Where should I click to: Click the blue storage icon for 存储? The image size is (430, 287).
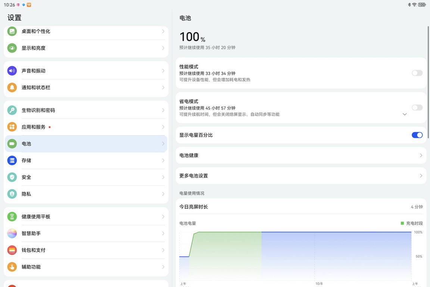12,160
